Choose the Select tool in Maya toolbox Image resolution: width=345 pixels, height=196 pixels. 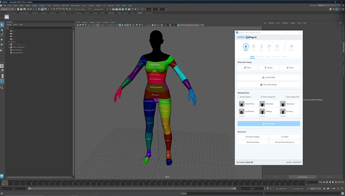pyautogui.click(x=2, y=25)
